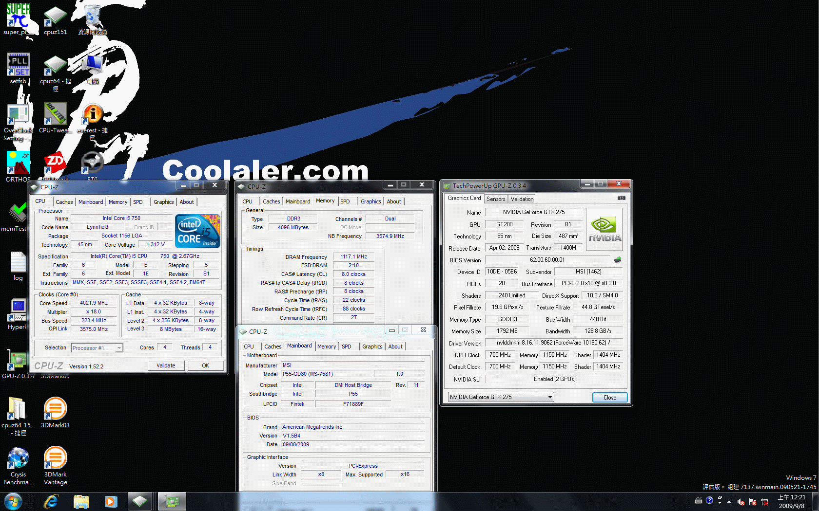Open the Crysis Benchmark desktop icon
The height and width of the screenshot is (511, 819).
click(18, 466)
